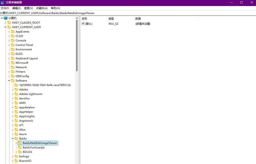The width and height of the screenshot is (256, 164).
Task: Expand the HKEY_CLASSES_ROOT arrow
Action: 5,23
